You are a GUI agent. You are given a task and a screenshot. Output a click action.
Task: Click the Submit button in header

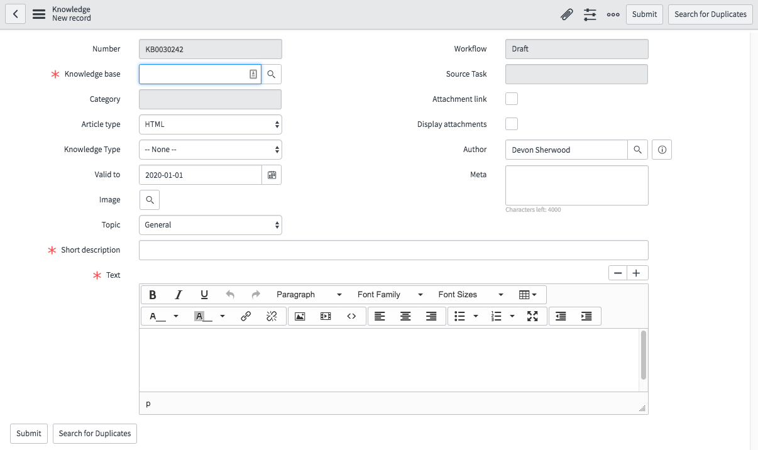[644, 14]
